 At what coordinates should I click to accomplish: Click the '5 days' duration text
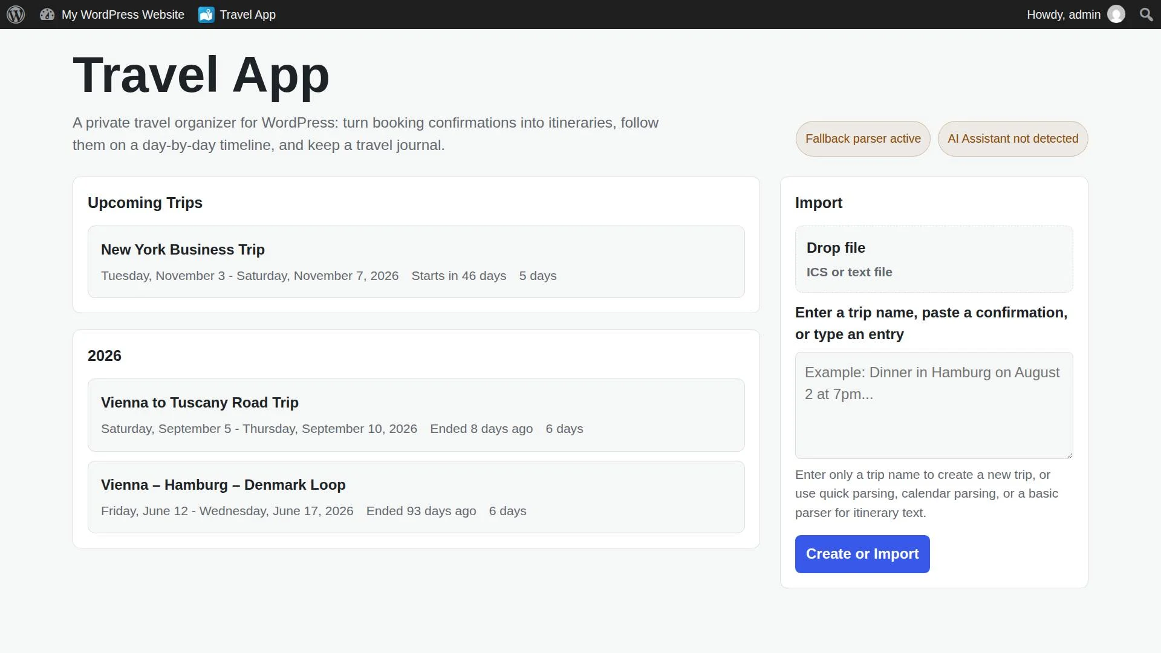tap(538, 276)
